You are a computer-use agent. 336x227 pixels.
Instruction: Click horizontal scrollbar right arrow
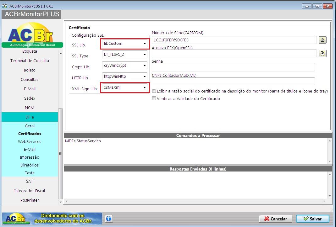pos(324,201)
